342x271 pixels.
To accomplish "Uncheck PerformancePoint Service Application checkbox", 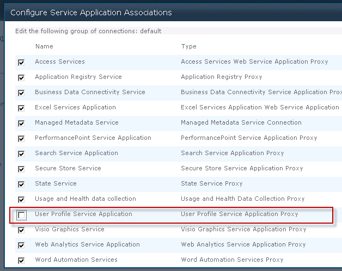I will click(21, 139).
